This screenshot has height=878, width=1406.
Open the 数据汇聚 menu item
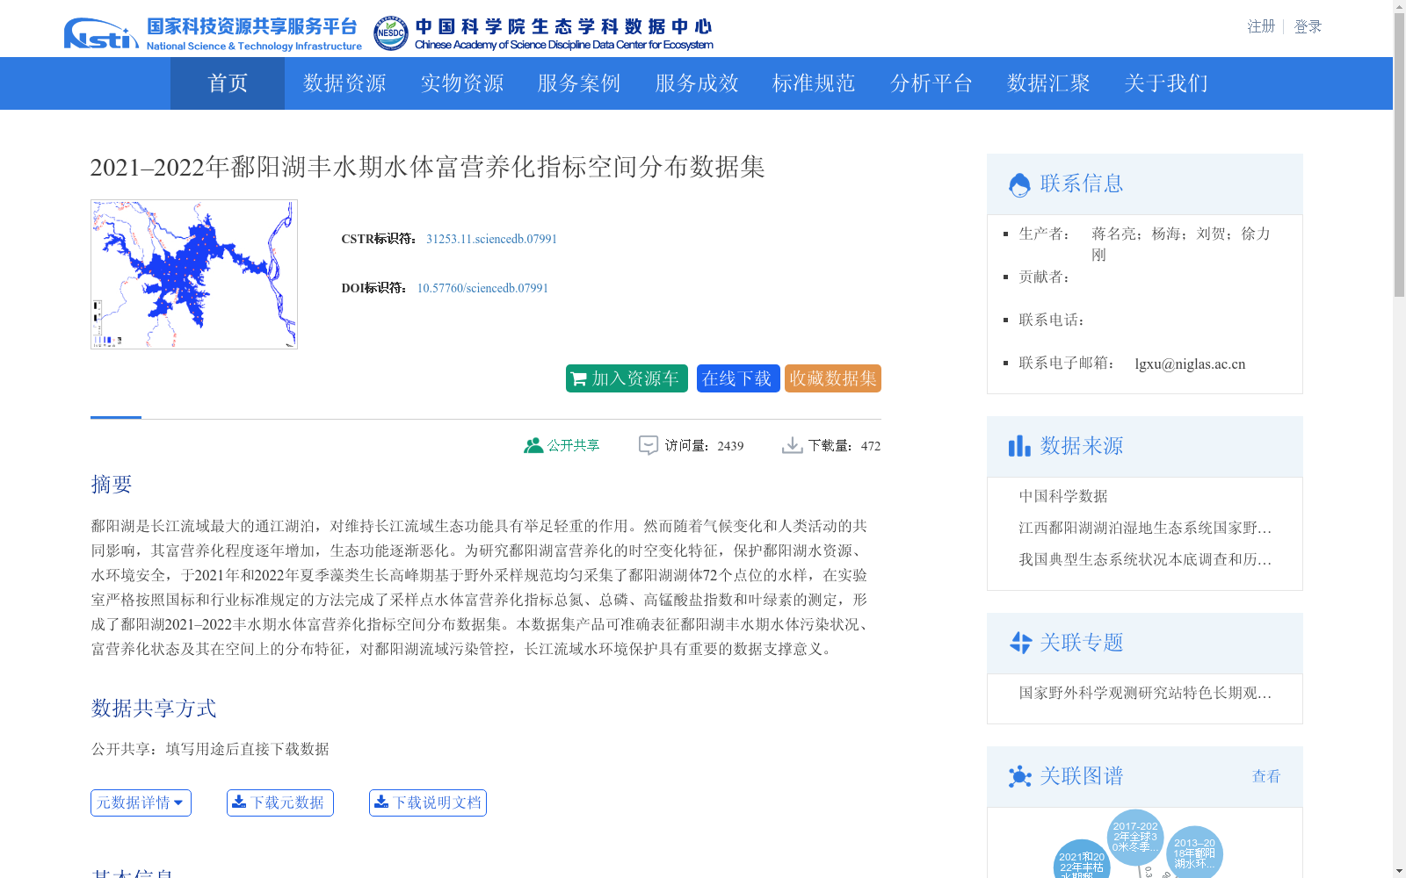[1048, 83]
